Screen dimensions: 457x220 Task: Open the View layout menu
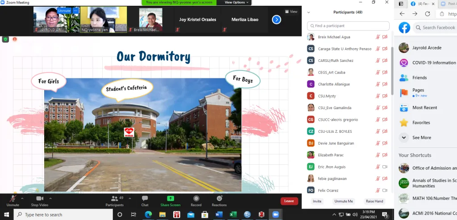291,12
